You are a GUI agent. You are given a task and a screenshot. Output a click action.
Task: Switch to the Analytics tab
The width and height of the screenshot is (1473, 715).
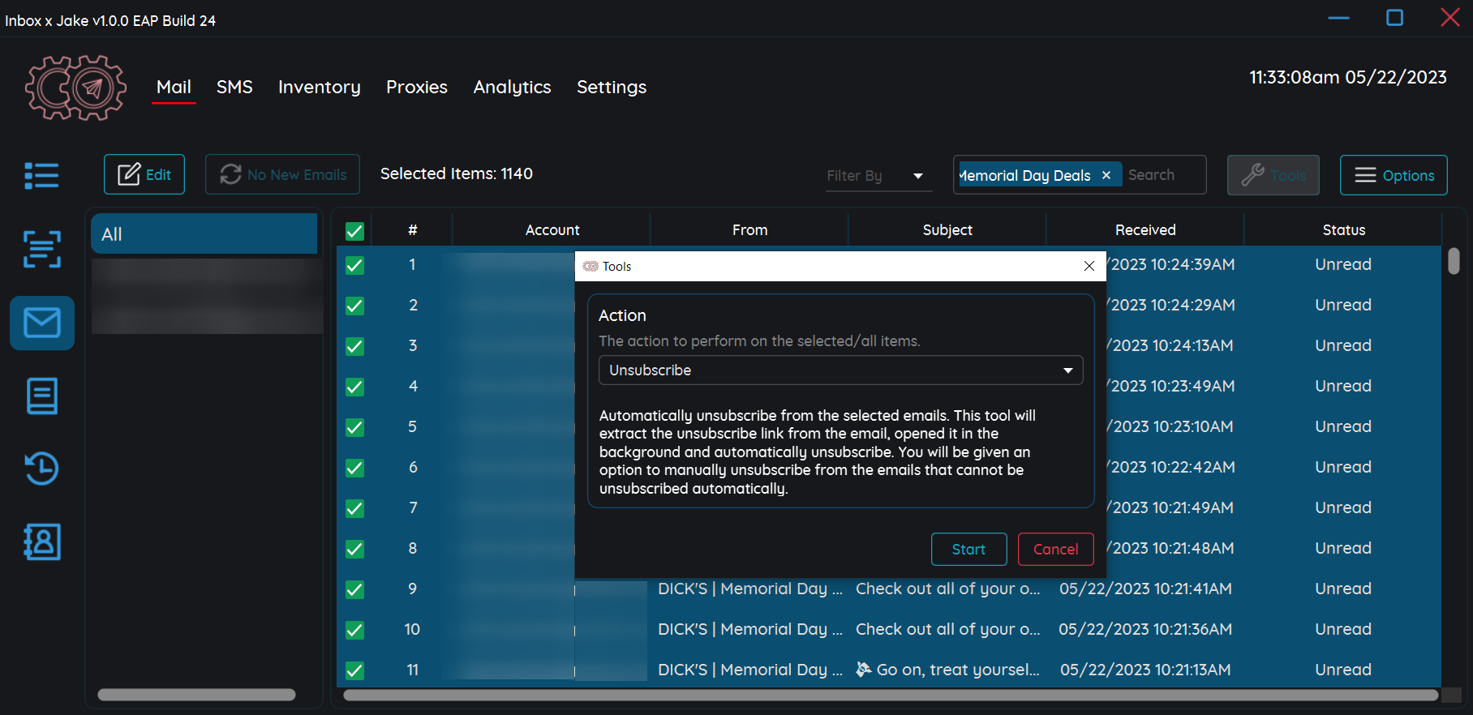(x=512, y=87)
